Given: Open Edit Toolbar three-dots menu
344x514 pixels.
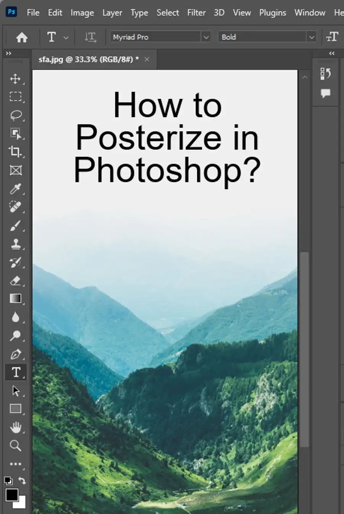Looking at the screenshot, I should pos(15,464).
